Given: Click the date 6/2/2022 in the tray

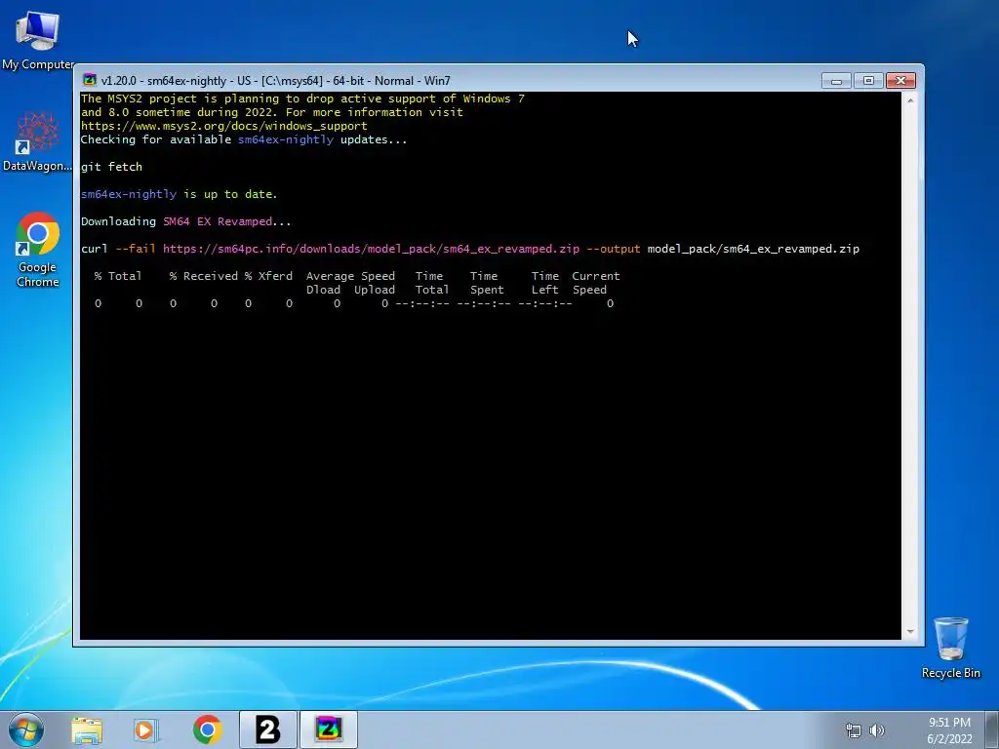Looking at the screenshot, I should [949, 739].
